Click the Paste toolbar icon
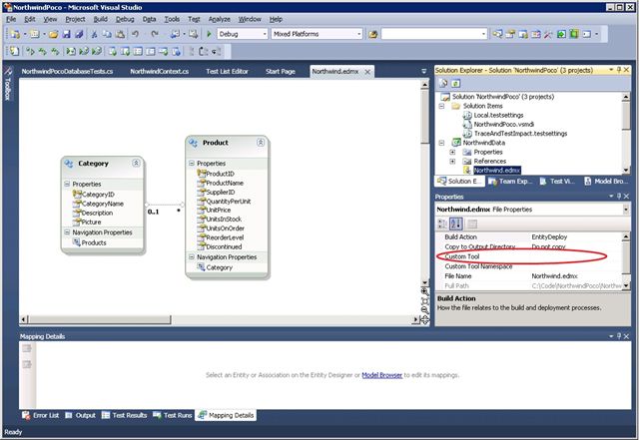 point(120,34)
